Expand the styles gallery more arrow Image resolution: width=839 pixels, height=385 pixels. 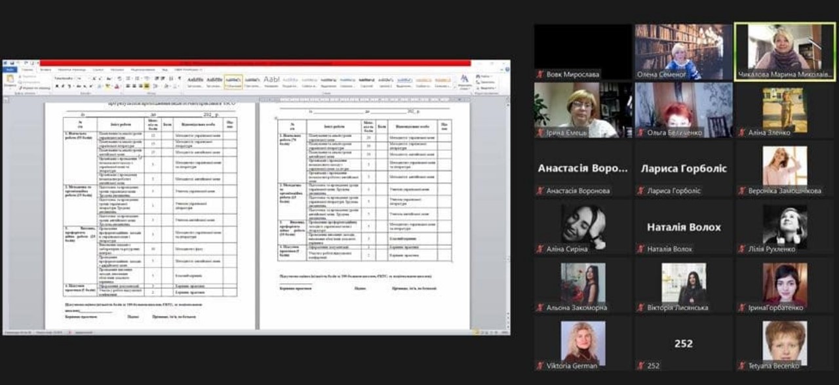point(454,86)
